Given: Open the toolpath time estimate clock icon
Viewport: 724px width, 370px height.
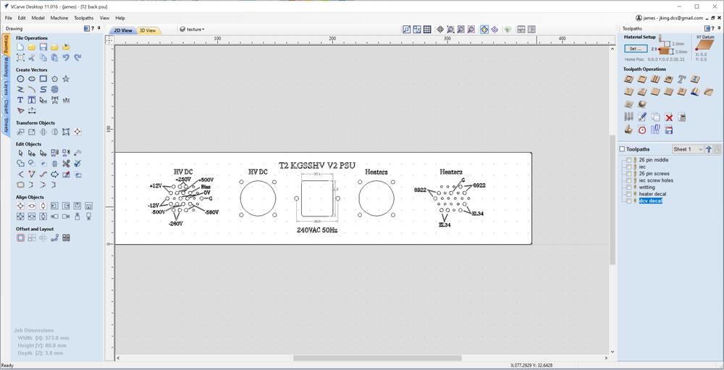Looking at the screenshot, I should [641, 130].
